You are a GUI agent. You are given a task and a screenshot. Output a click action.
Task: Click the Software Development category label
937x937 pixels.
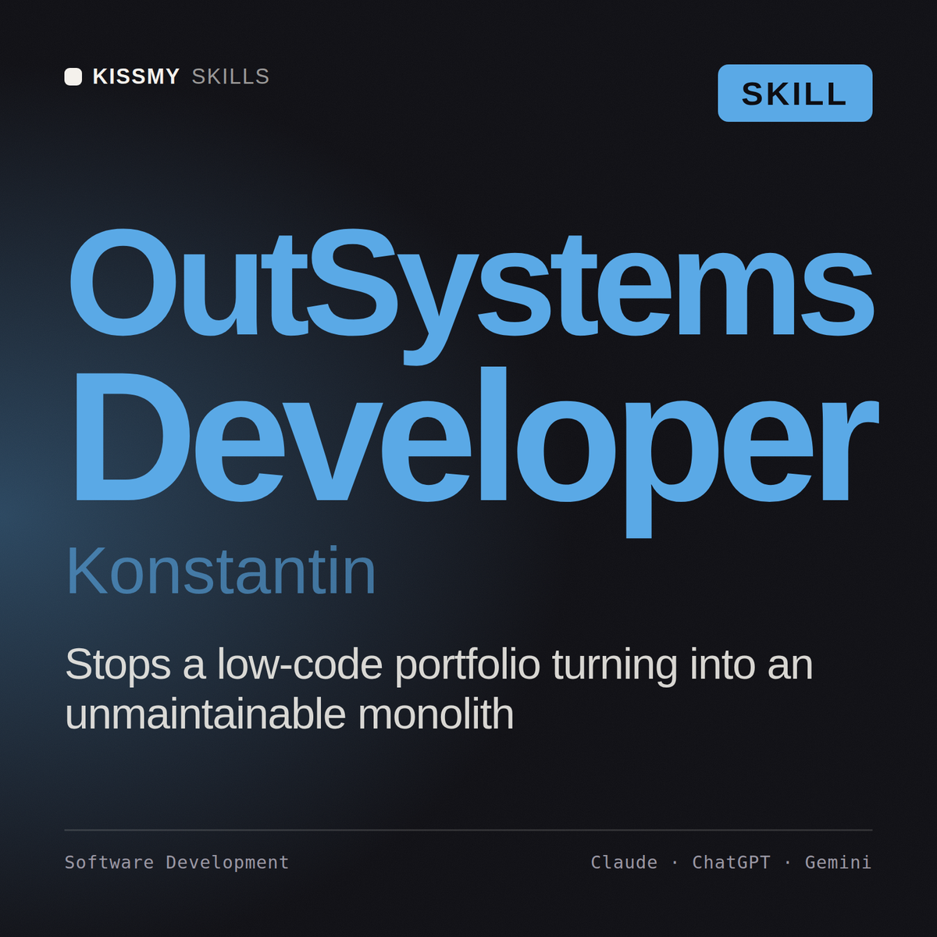coord(176,862)
